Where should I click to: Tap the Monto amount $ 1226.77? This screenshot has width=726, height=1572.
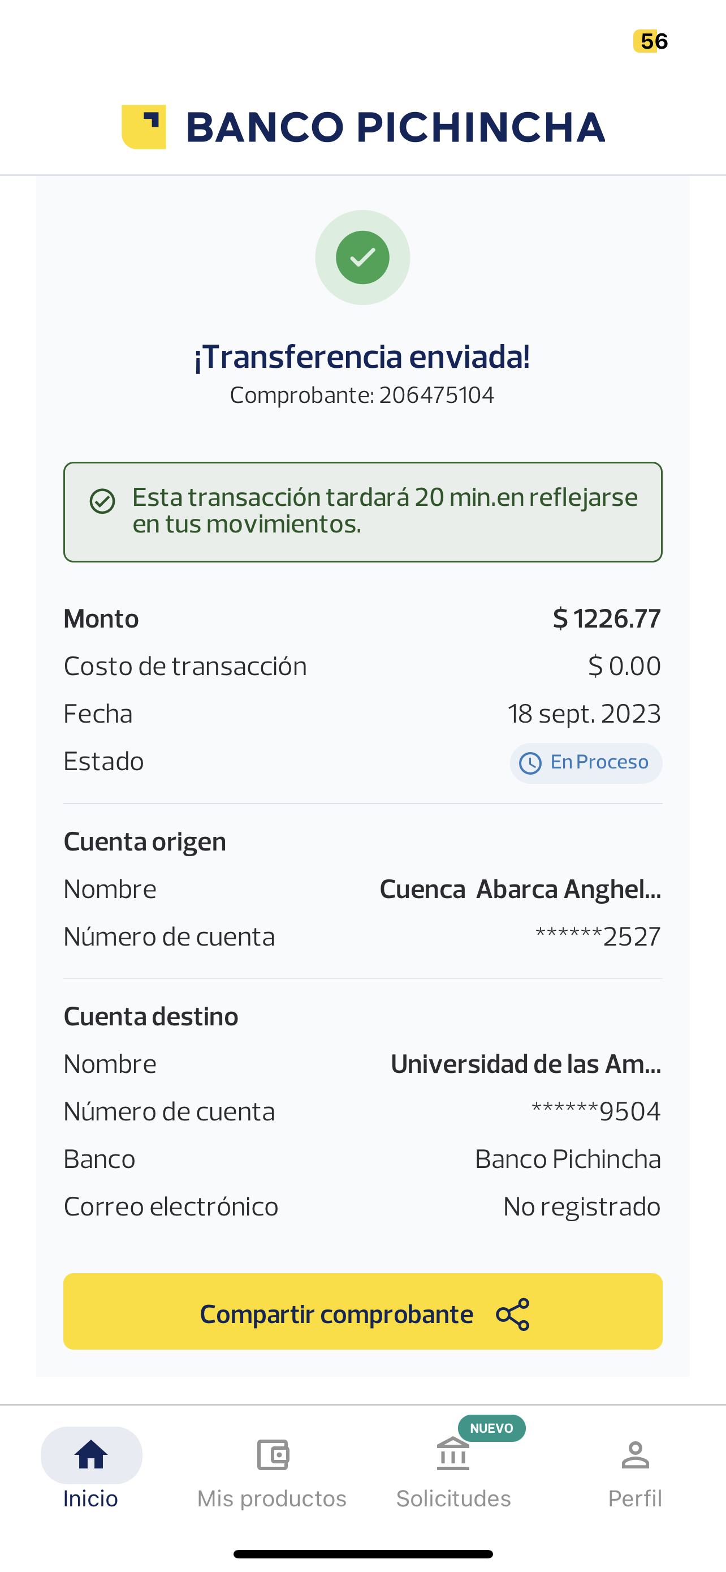[x=607, y=619]
